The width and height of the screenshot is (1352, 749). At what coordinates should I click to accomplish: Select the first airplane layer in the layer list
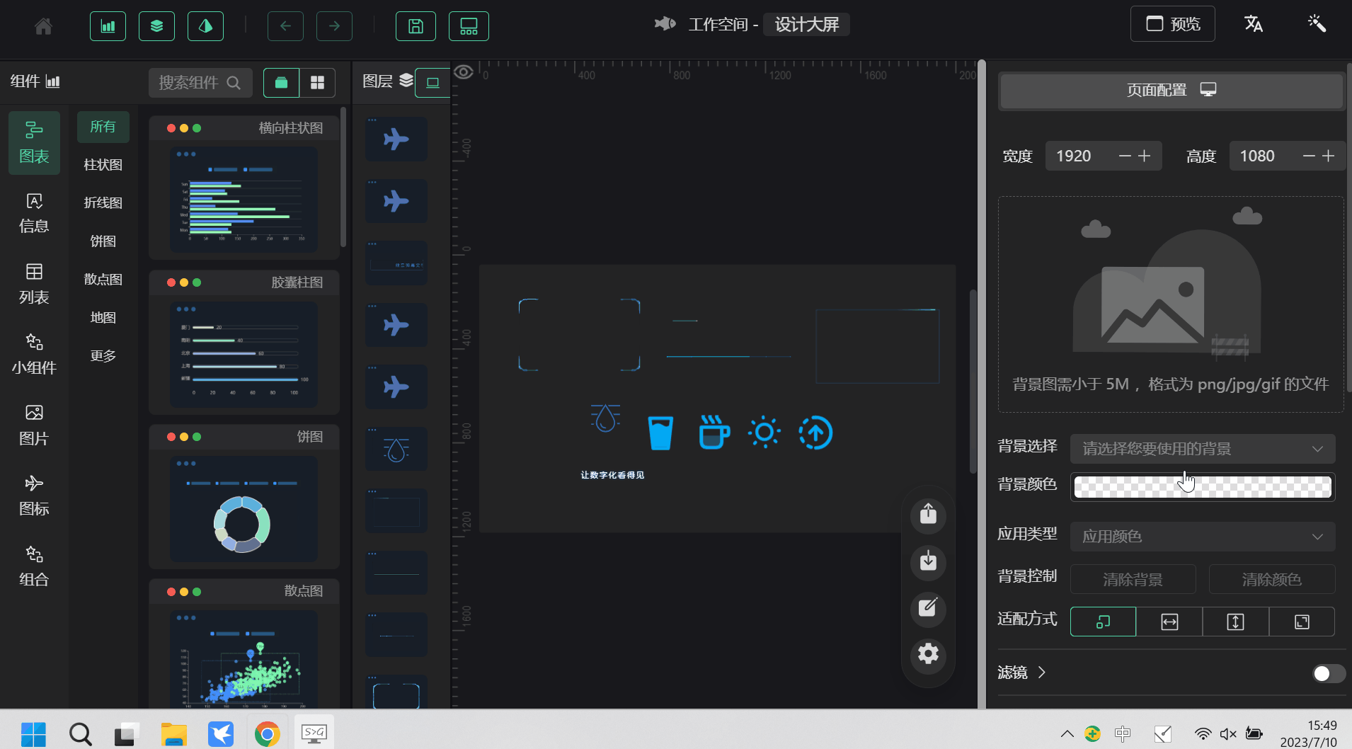(396, 139)
